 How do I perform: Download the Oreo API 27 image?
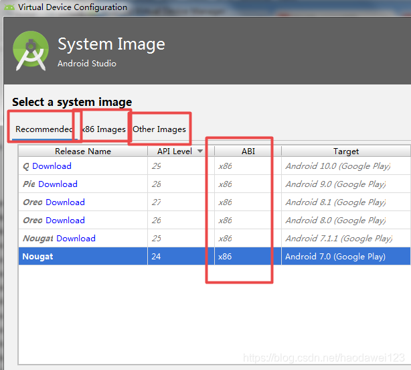pos(65,202)
